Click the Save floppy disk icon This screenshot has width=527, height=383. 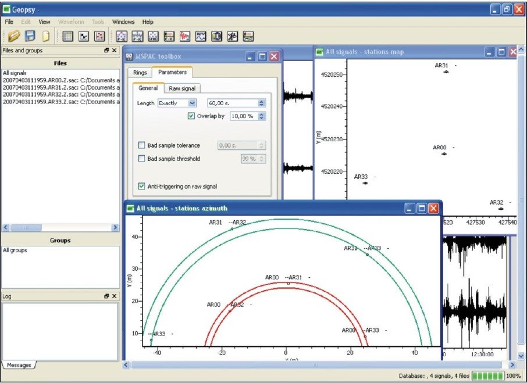pyautogui.click(x=30, y=36)
